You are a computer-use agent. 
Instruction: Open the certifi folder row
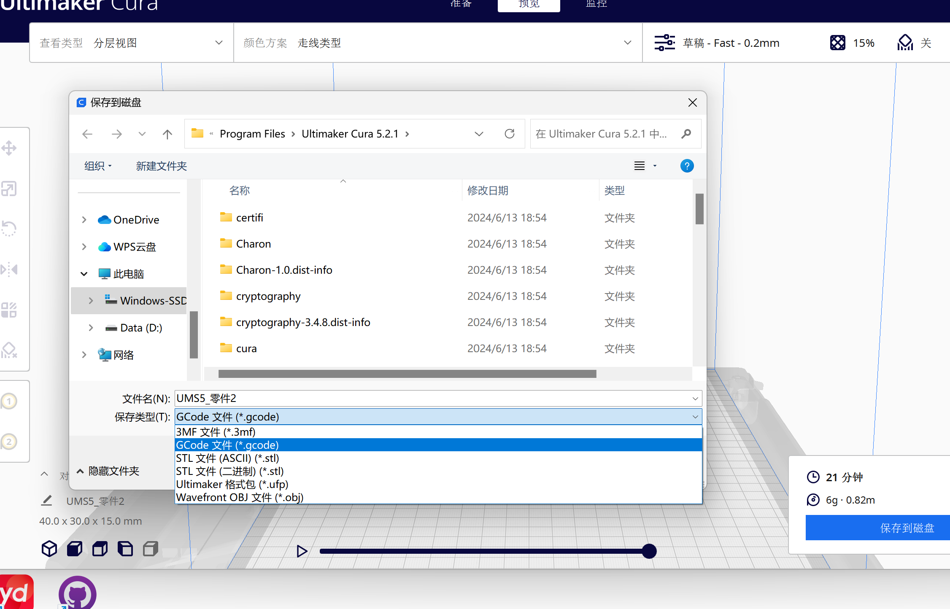click(448, 218)
